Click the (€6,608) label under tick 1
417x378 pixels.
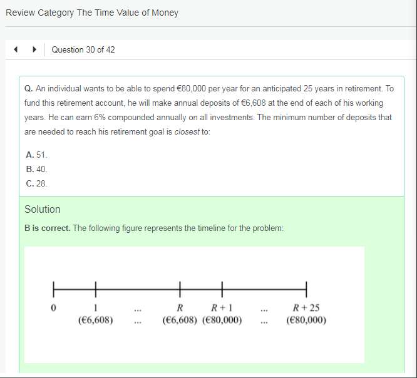pos(95,320)
